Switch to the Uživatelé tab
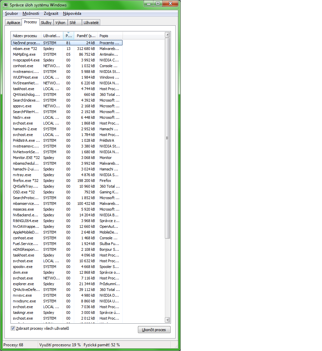The height and width of the screenshot is (351, 322). click(x=91, y=23)
